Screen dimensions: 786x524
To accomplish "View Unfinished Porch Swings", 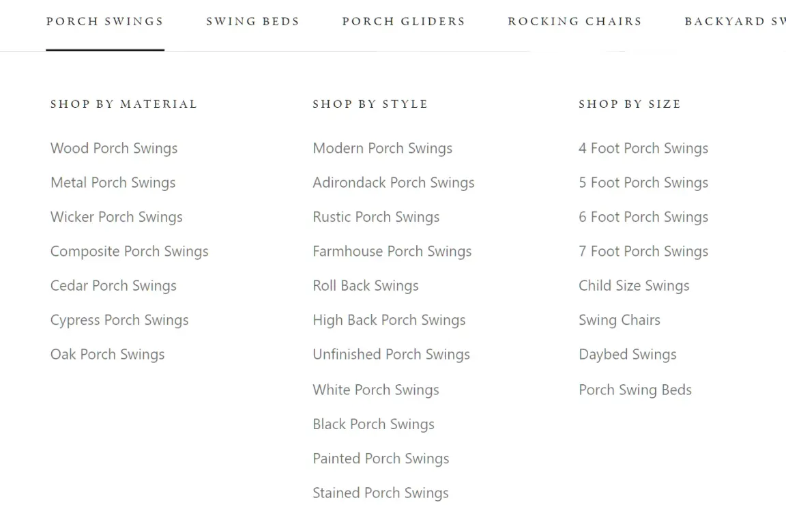I will tap(391, 355).
